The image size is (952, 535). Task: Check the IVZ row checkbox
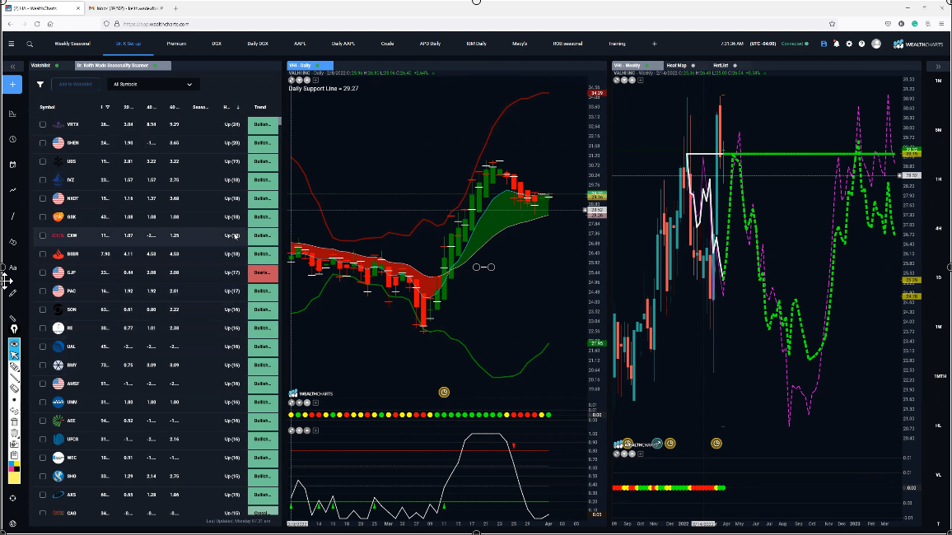43,180
